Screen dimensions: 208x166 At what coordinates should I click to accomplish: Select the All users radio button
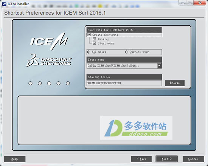click(x=88, y=52)
